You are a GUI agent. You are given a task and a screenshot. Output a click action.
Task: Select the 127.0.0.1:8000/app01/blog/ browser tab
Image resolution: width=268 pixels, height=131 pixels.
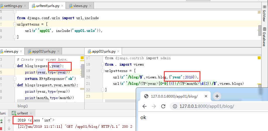tap(176, 96)
